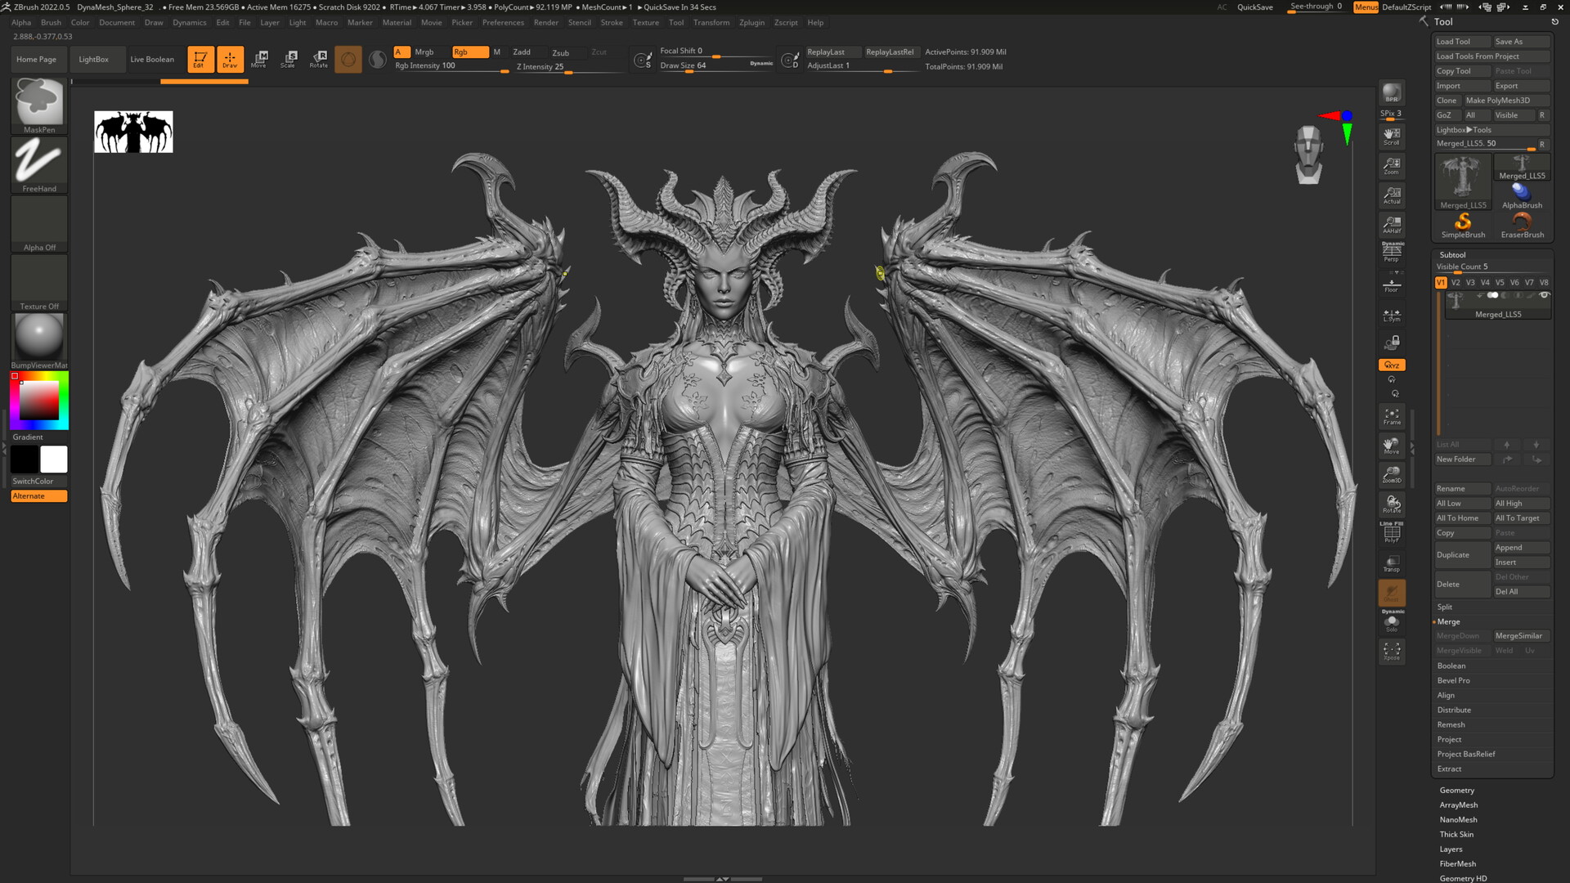Open the Stroke menu

(x=612, y=22)
